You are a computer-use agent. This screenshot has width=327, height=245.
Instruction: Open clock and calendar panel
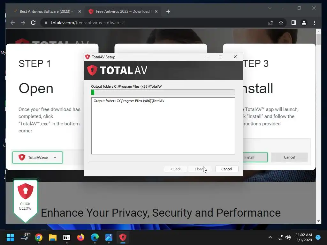coord(304,237)
